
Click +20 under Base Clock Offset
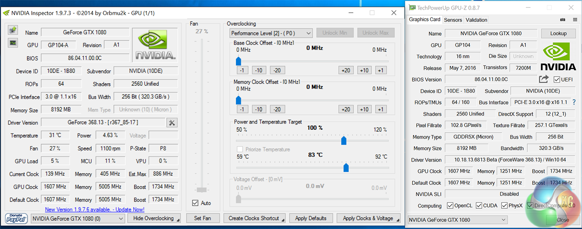tap(346, 70)
